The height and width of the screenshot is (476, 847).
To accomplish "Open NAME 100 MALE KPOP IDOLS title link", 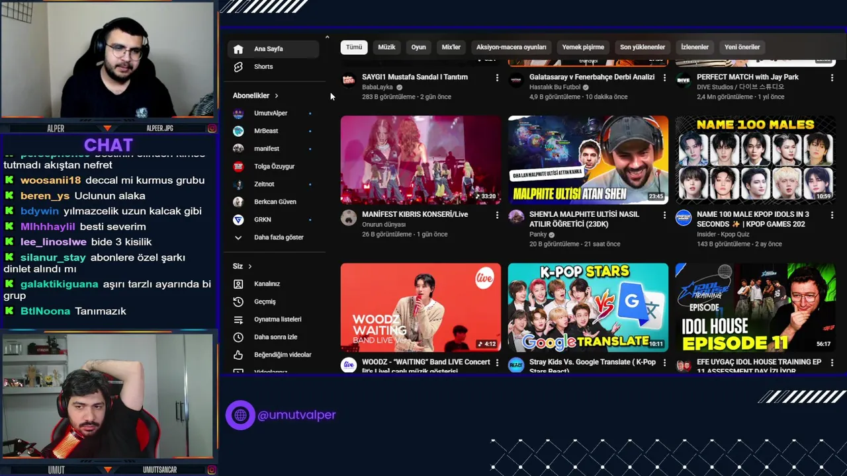I will (752, 219).
